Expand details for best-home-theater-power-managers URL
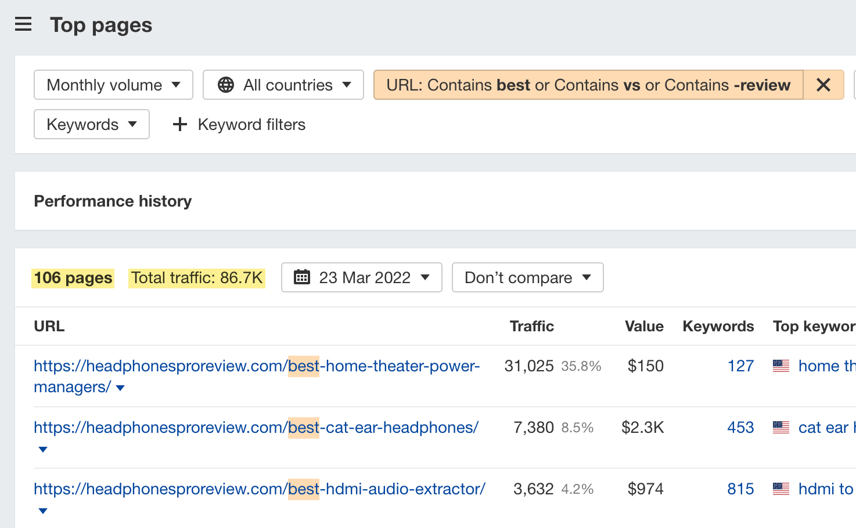Screen dimensions: 856x528 coord(120,388)
